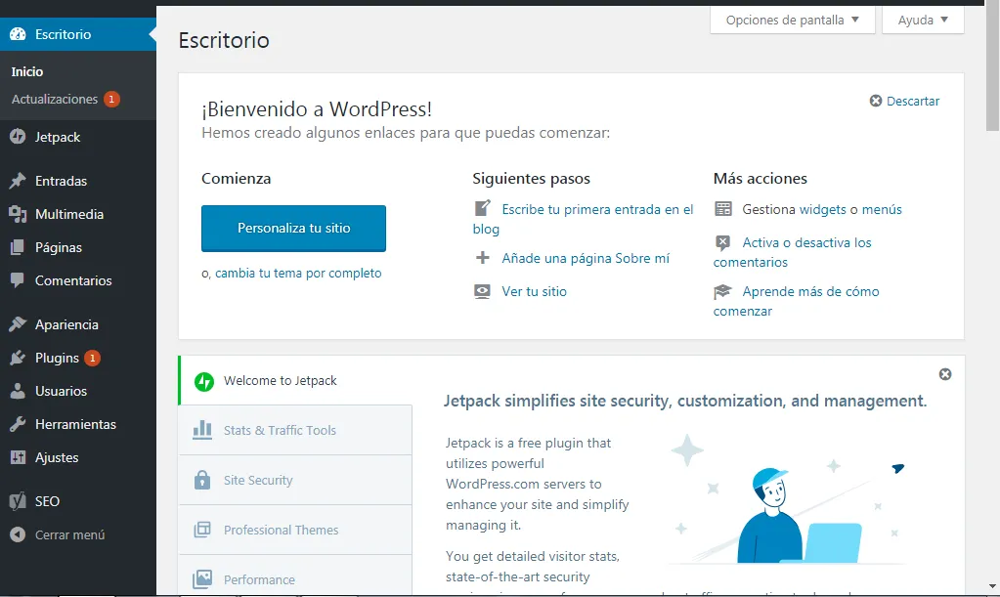Expand the Ayuda help dropdown

pyautogui.click(x=923, y=20)
